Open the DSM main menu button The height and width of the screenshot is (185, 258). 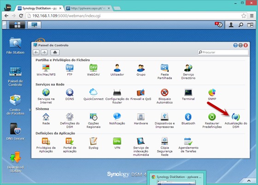pyautogui.click(x=17, y=25)
